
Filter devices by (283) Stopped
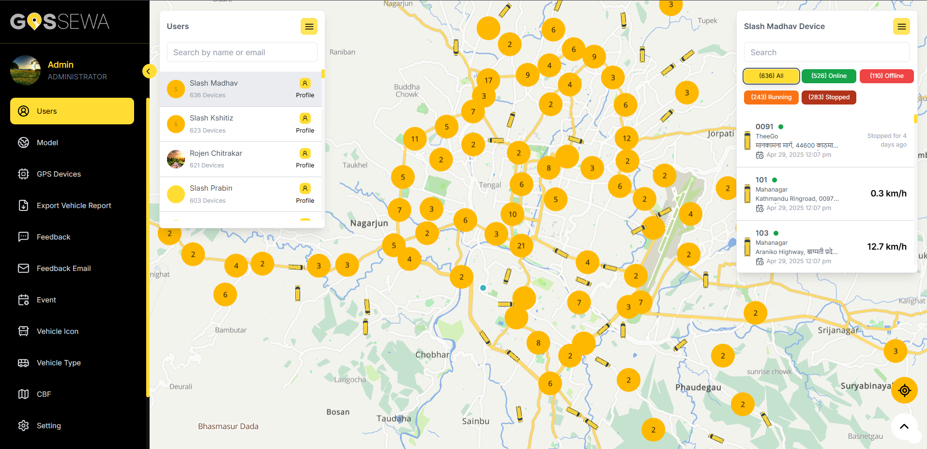(829, 97)
